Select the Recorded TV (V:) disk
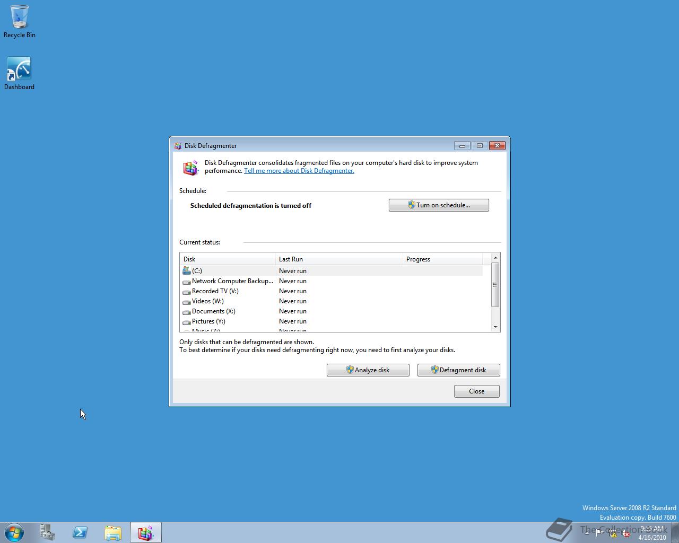 [332, 291]
